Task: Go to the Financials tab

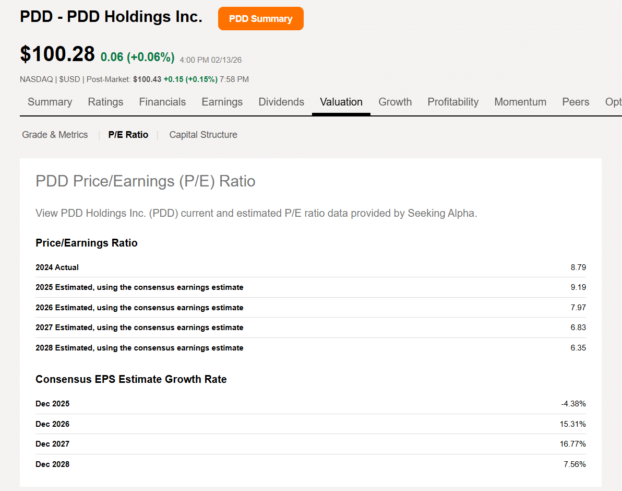Action: (162, 102)
